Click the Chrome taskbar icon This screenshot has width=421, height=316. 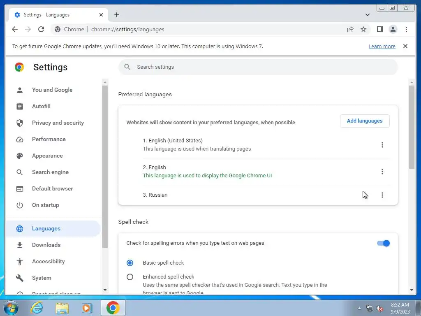tap(113, 308)
